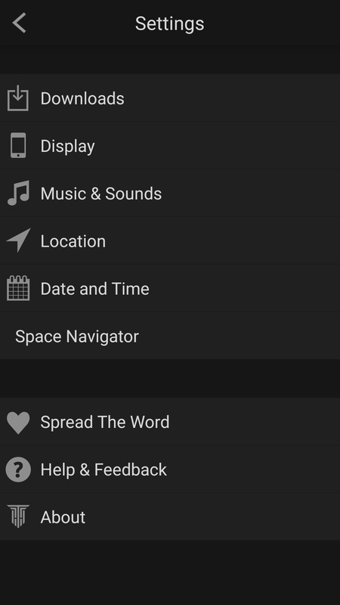Viewport: 340px width, 605px height.
Task: Tap the music note icon
Action: coord(18,193)
